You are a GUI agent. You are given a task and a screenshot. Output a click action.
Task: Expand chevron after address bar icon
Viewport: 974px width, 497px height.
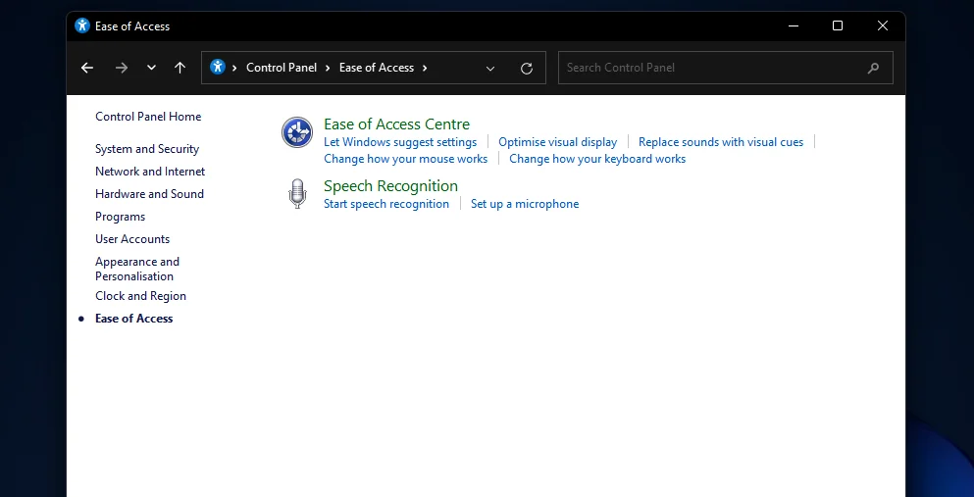[x=234, y=68]
